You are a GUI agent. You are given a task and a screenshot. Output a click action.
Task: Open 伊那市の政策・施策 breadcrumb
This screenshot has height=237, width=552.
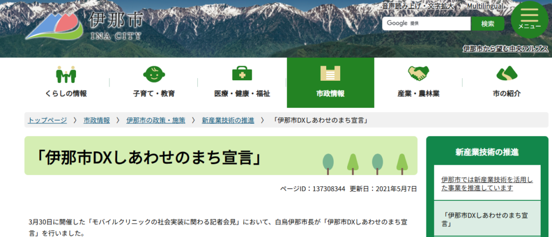tap(155, 120)
